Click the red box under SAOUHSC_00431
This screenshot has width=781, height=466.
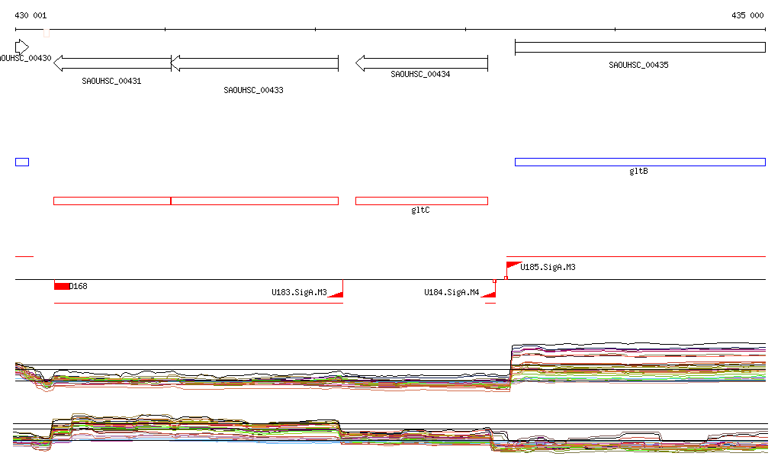pos(112,201)
